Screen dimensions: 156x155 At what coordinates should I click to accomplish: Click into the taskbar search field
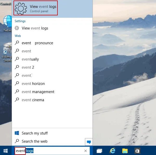(52, 151)
